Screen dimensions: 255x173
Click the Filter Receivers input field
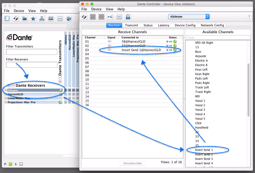click(x=32, y=65)
